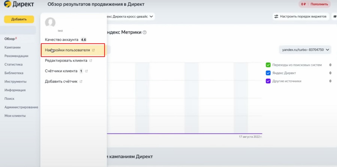Open Мои клиенты in the sidebar

pyautogui.click(x=15, y=116)
